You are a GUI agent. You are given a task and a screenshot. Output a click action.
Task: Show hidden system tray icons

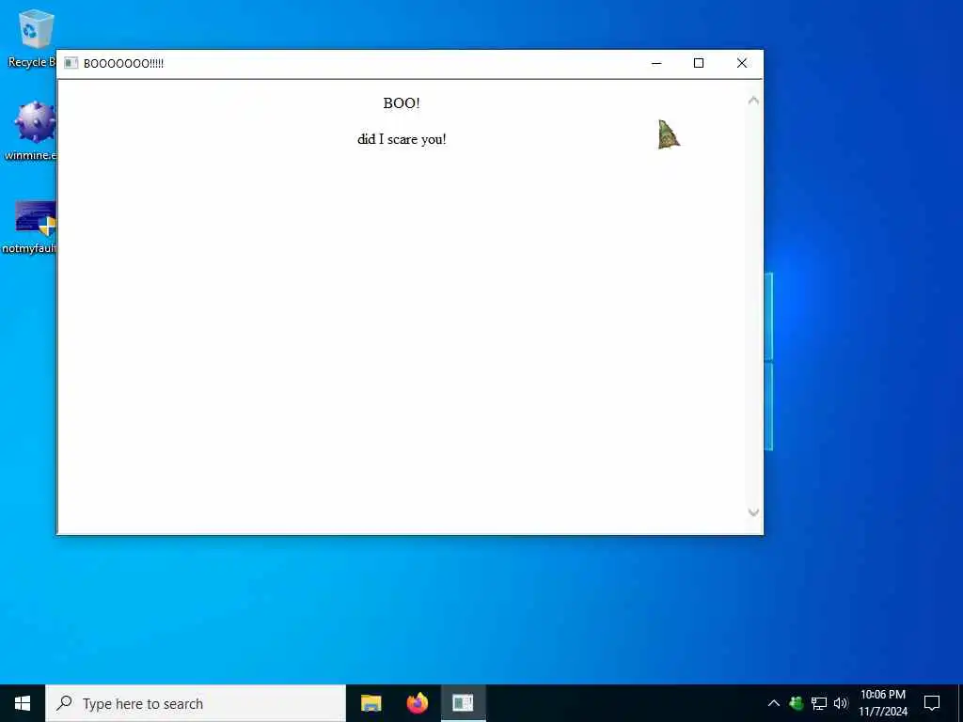[x=774, y=703]
